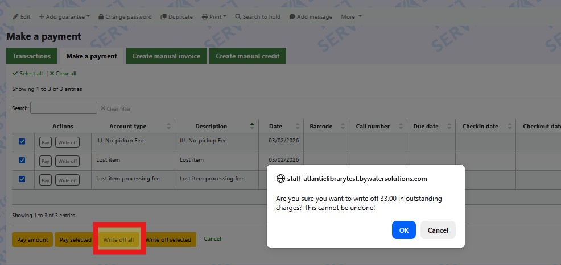This screenshot has height=265, width=561.
Task: Switch to the Transactions tab
Action: (x=32, y=56)
